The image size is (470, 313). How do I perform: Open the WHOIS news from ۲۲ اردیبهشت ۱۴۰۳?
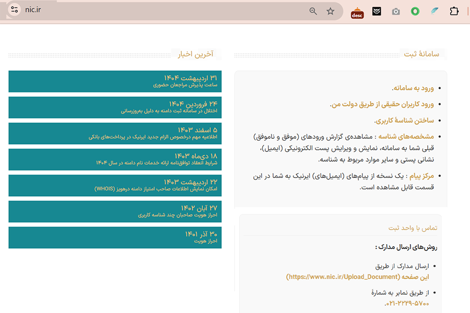point(115,186)
